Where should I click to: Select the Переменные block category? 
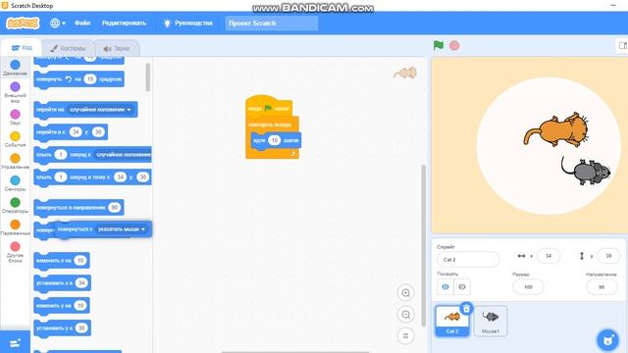16,227
